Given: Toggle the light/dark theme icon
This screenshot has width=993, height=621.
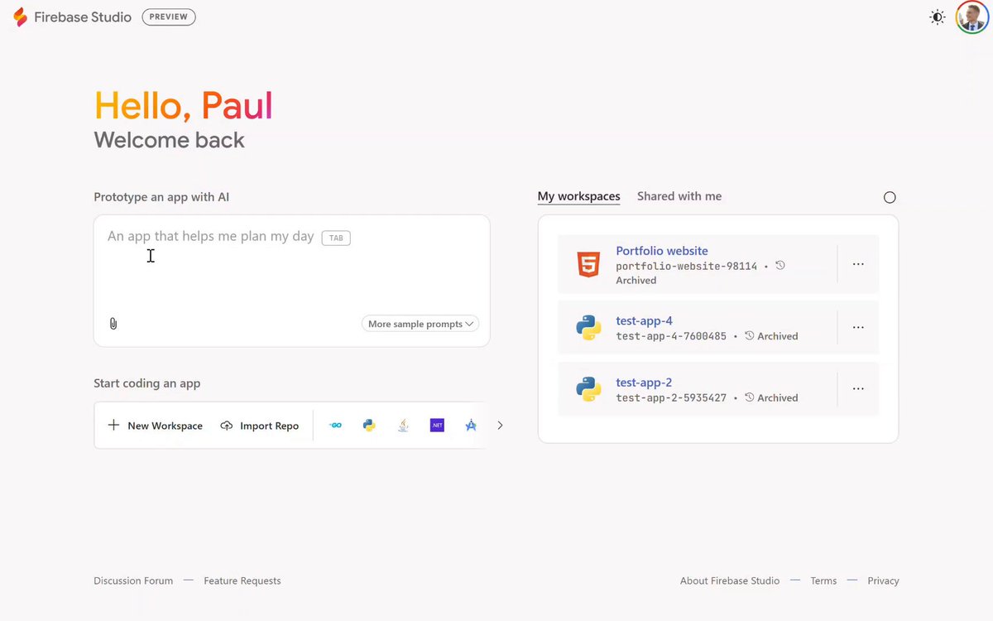Looking at the screenshot, I should point(938,17).
